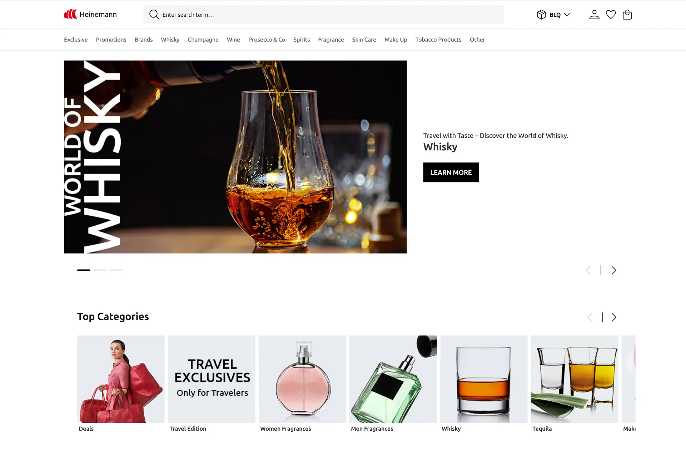
Task: Select the second carousel slide indicator
Action: coord(100,270)
